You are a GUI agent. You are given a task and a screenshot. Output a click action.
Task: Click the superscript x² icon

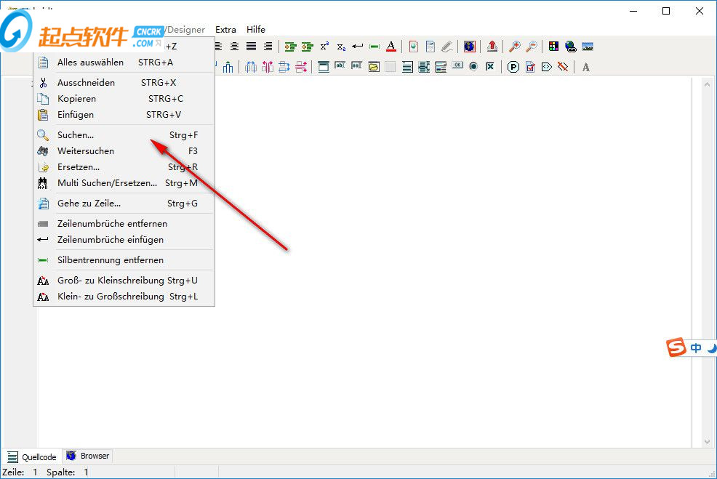tap(324, 47)
